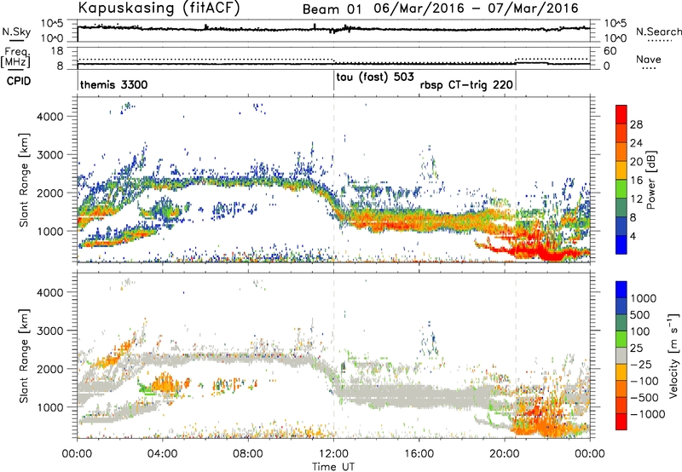Viewport: 682px width, 472px height.
Task: Click the '500' Velocity colorbar label
Action: pos(640,315)
